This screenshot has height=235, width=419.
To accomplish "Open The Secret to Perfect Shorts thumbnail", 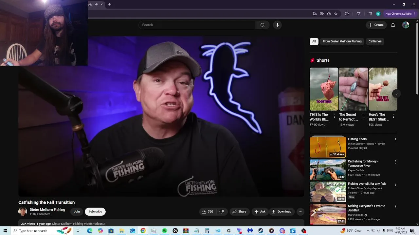I will [x=354, y=89].
